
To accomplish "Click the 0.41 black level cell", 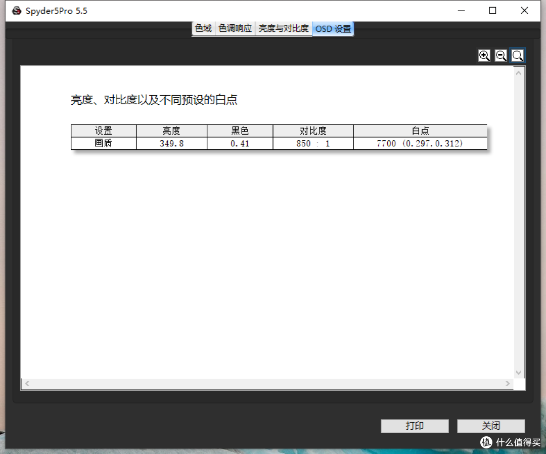I will point(240,143).
